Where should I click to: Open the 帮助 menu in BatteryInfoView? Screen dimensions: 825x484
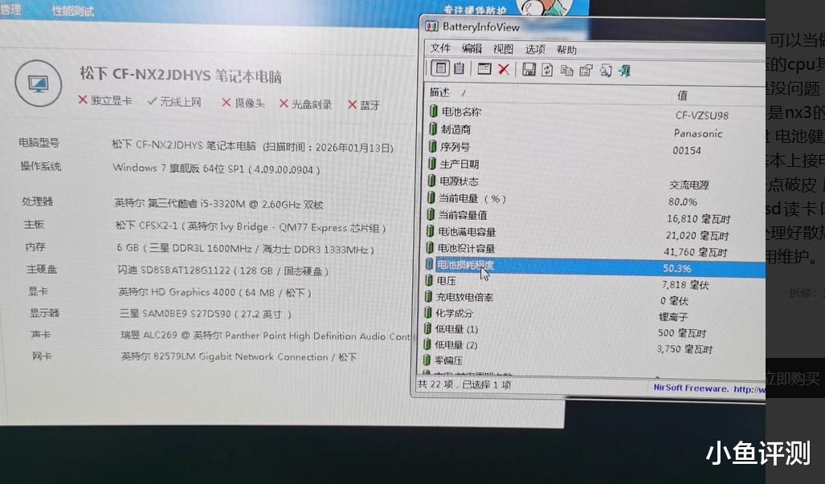[x=566, y=50]
